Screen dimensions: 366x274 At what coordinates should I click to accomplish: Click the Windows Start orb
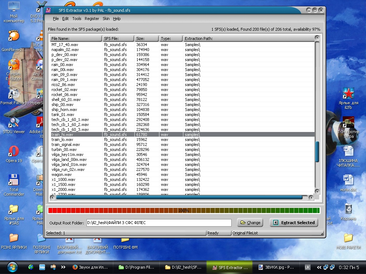coord(12,267)
